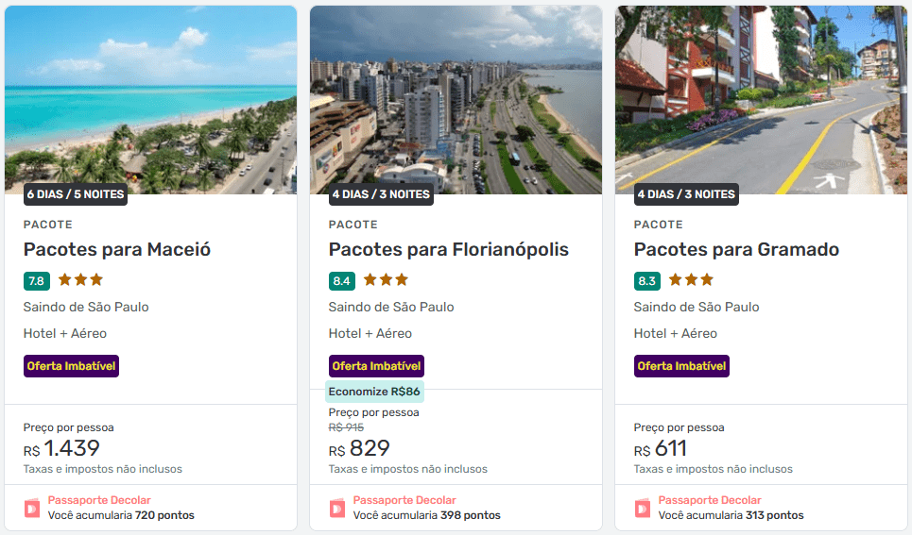Viewport: 912px width, 535px height.
Task: Open Pacotes para Maceió title
Action: 117,250
